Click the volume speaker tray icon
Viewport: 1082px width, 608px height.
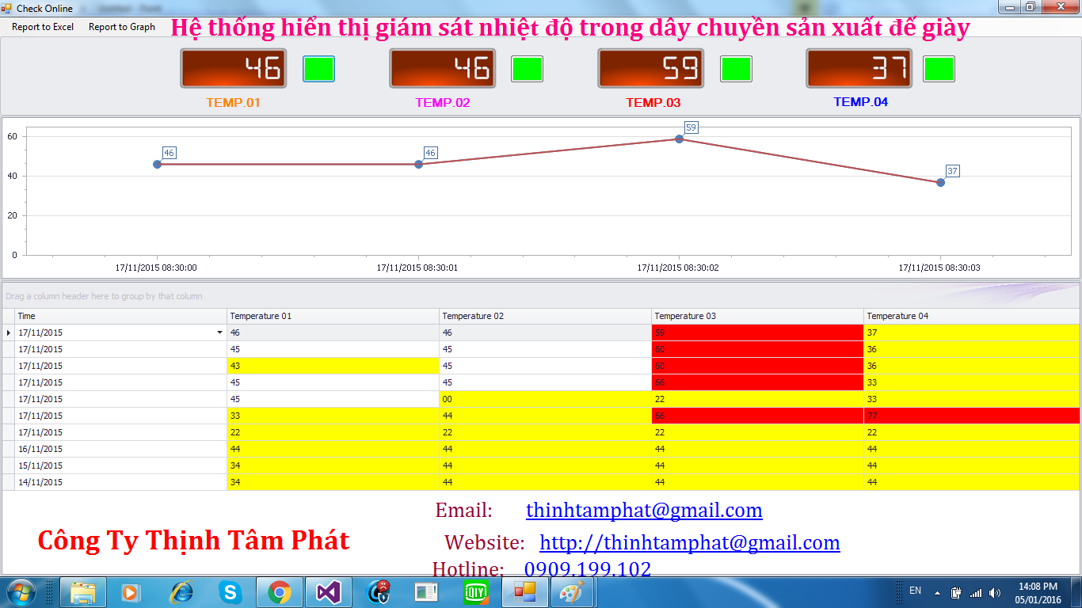[994, 592]
